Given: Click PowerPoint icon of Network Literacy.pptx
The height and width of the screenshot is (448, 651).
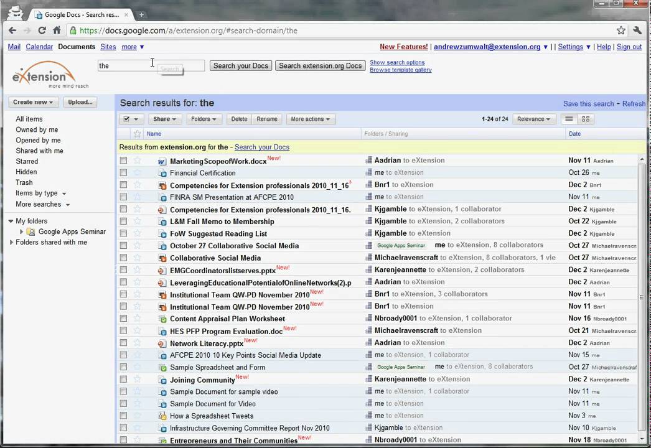Looking at the screenshot, I should coord(162,343).
